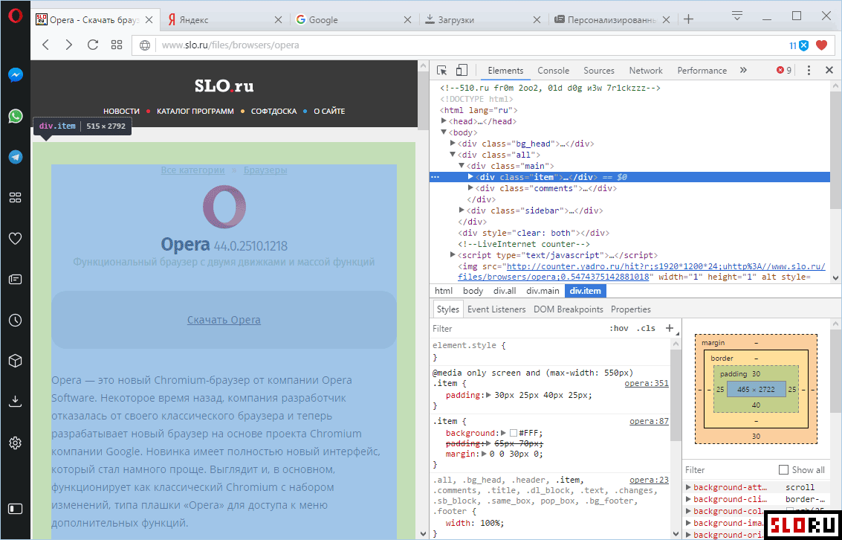842x540 pixels.
Task: Toggle the Show all checkbox
Action: 783,469
